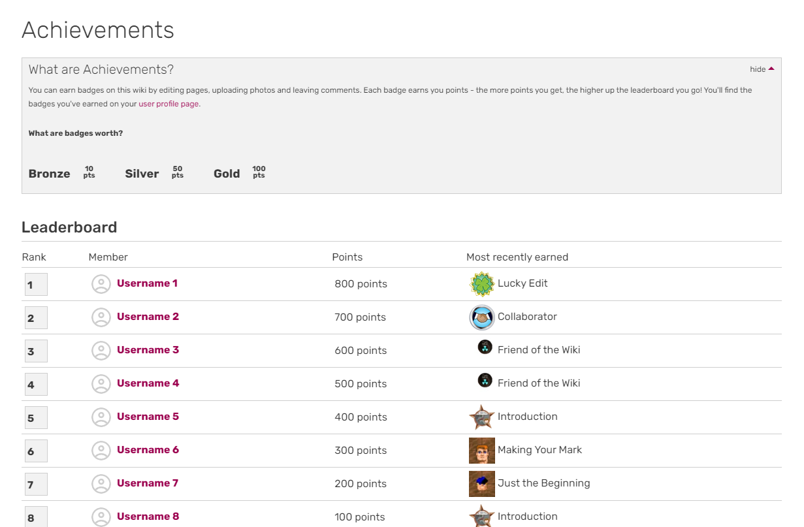Image resolution: width=804 pixels, height=527 pixels.
Task: Click Username 4's Friend of the Wiki badge
Action: (x=485, y=380)
